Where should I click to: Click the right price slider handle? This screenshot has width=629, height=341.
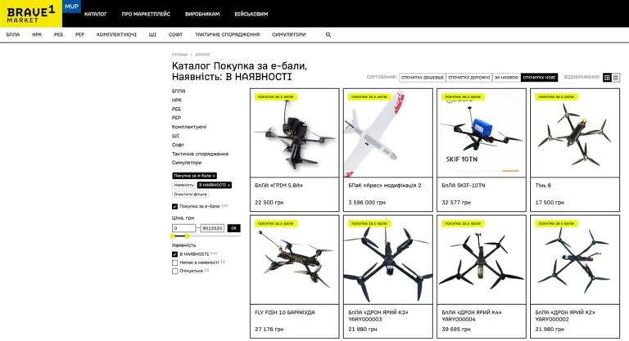pos(188,236)
